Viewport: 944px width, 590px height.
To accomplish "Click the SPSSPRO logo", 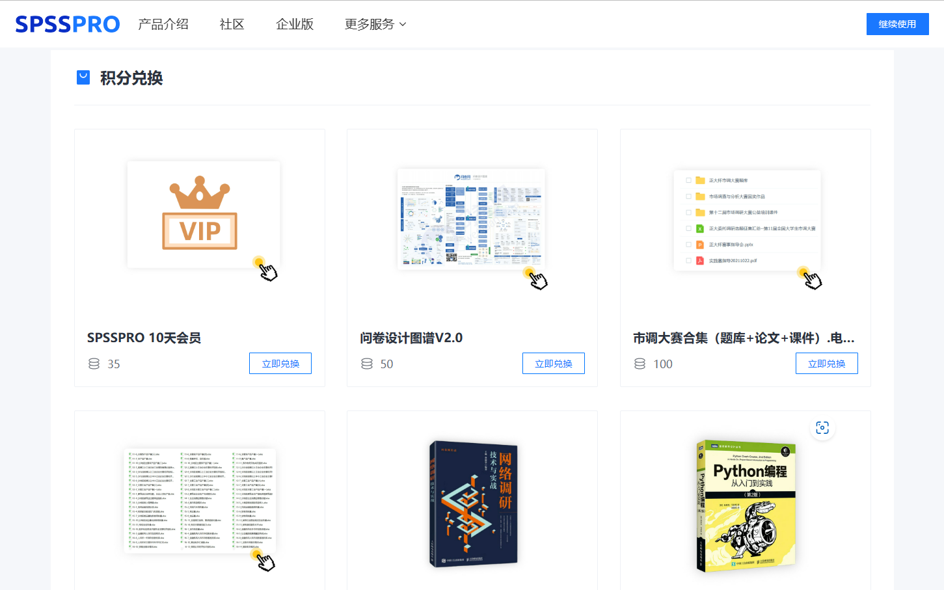I will tap(68, 24).
